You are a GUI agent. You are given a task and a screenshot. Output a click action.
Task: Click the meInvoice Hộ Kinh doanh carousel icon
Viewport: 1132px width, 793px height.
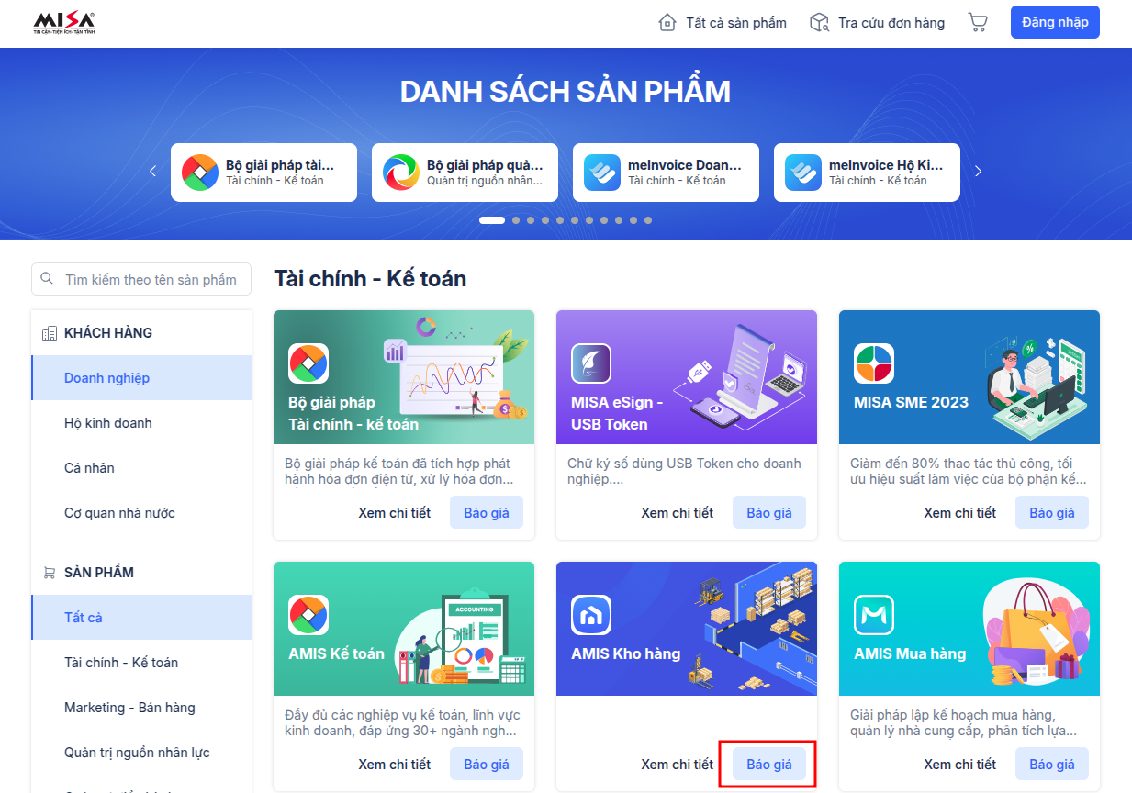pos(803,173)
